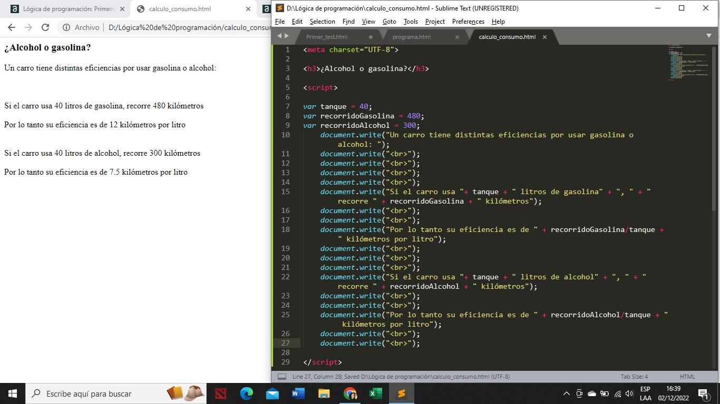Image resolution: width=720 pixels, height=404 pixels.
Task: Open the Windows Start menu
Action: coord(13,393)
